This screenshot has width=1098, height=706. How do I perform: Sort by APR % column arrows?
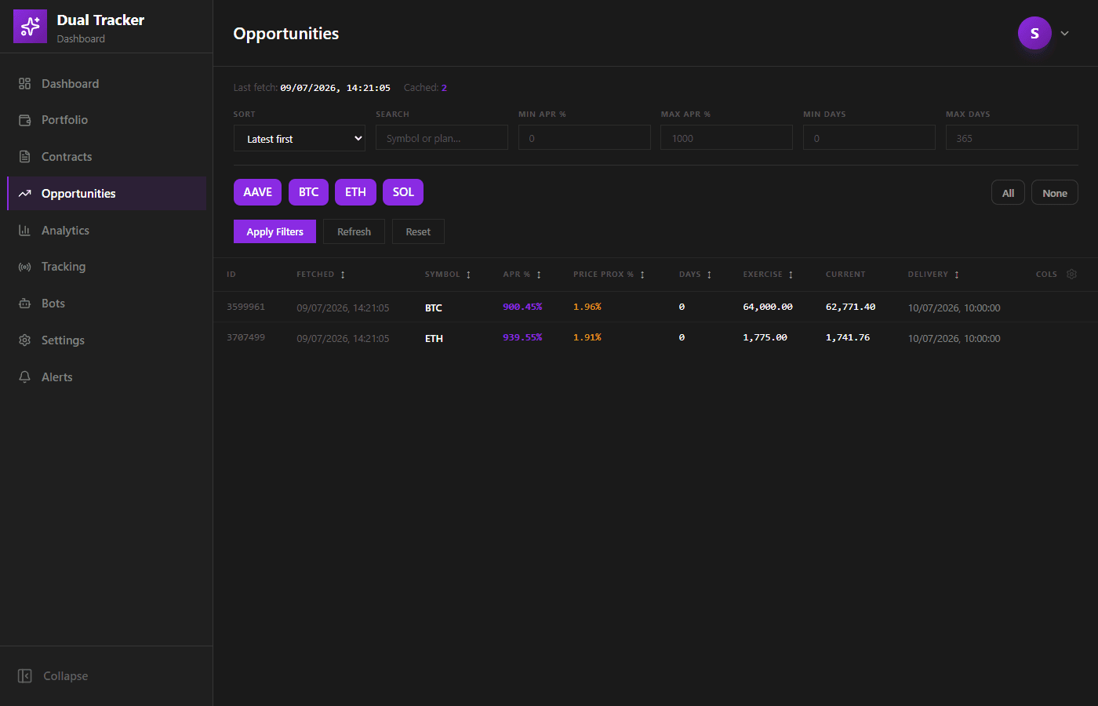(x=539, y=275)
